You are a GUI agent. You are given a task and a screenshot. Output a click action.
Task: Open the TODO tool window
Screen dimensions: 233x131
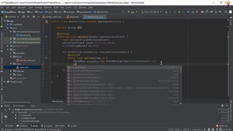[x=9, y=126]
